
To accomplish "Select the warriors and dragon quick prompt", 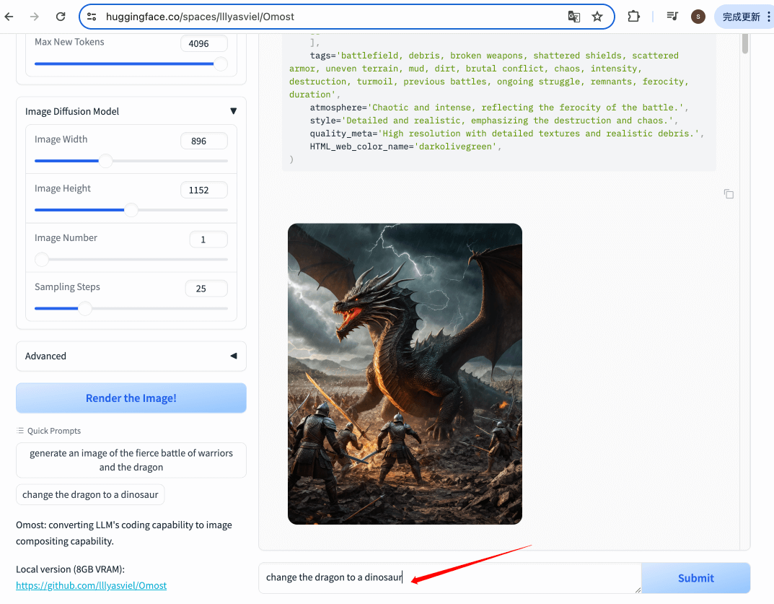I will click(x=131, y=460).
